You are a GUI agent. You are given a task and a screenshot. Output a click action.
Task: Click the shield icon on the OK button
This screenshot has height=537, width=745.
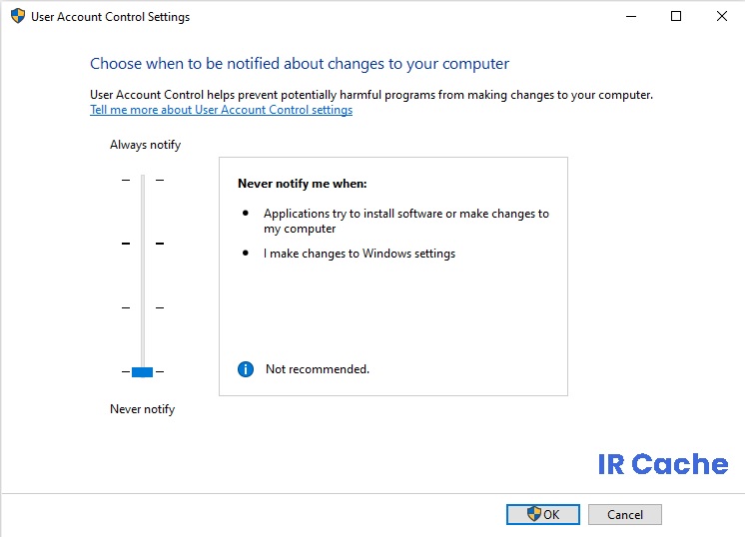click(533, 513)
